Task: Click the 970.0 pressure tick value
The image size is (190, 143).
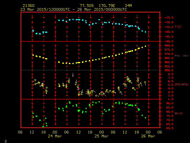Action: pos(169,54)
